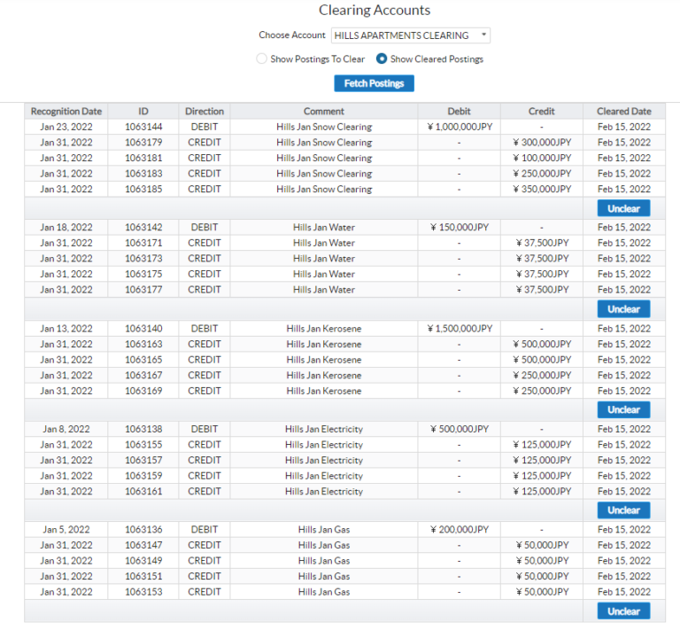
Task: Unclear the Hills Jan Electricity group
Action: click(x=623, y=510)
